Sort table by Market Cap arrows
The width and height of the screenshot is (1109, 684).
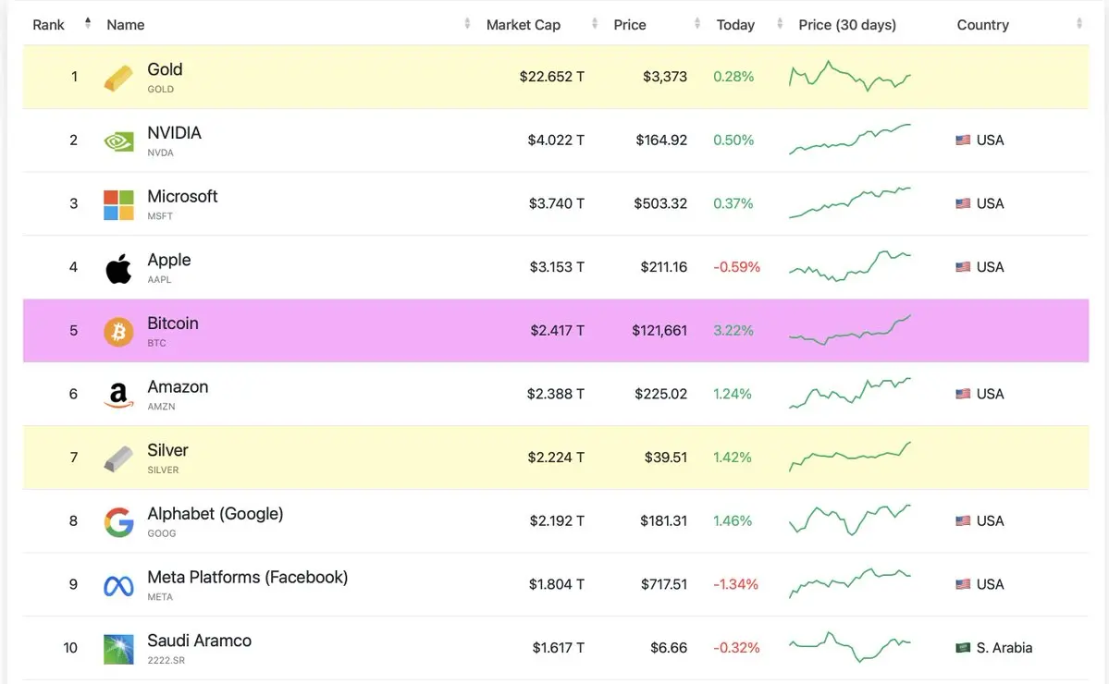coord(595,23)
